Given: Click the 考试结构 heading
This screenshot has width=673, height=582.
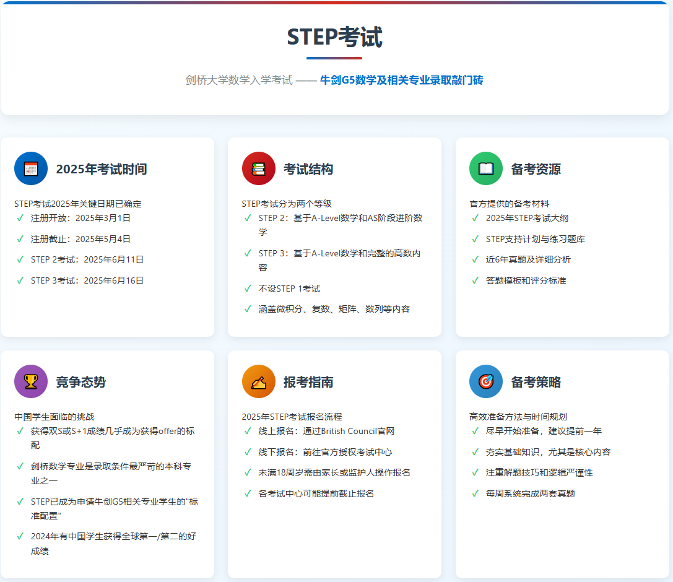Looking at the screenshot, I should point(308,169).
